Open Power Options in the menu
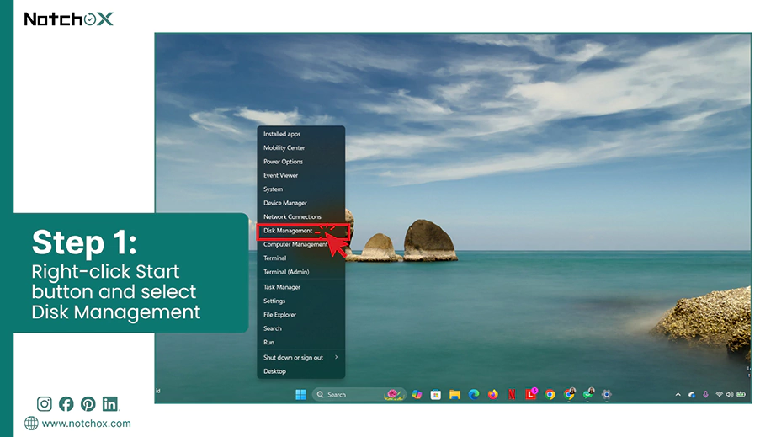Screen dimensions: 776x437 301,162
